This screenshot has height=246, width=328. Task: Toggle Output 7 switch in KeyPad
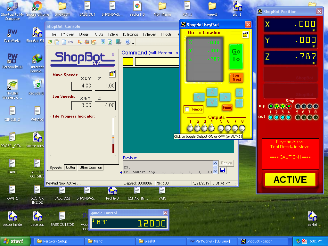[x=235, y=129]
